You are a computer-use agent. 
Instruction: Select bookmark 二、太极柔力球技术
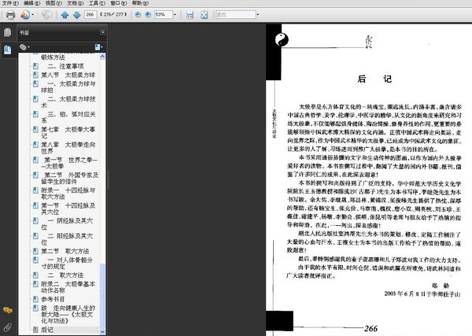pos(68,102)
